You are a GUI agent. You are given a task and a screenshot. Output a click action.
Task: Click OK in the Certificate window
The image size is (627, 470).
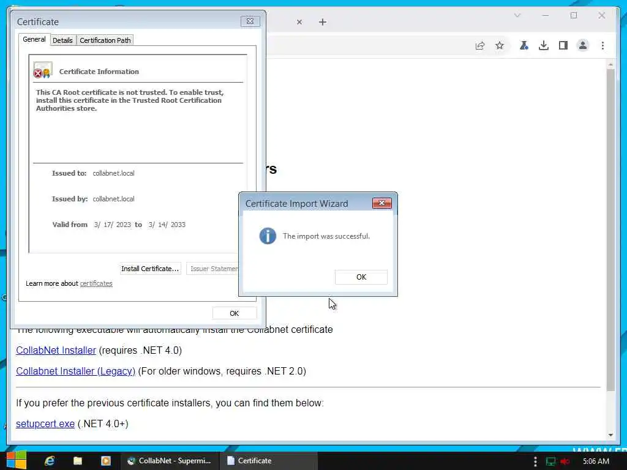[235, 313]
